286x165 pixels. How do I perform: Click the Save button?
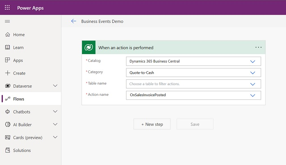(195, 124)
